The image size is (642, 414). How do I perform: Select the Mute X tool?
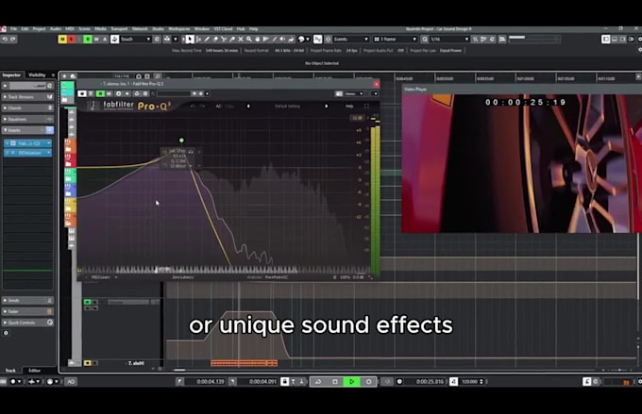pos(241,40)
